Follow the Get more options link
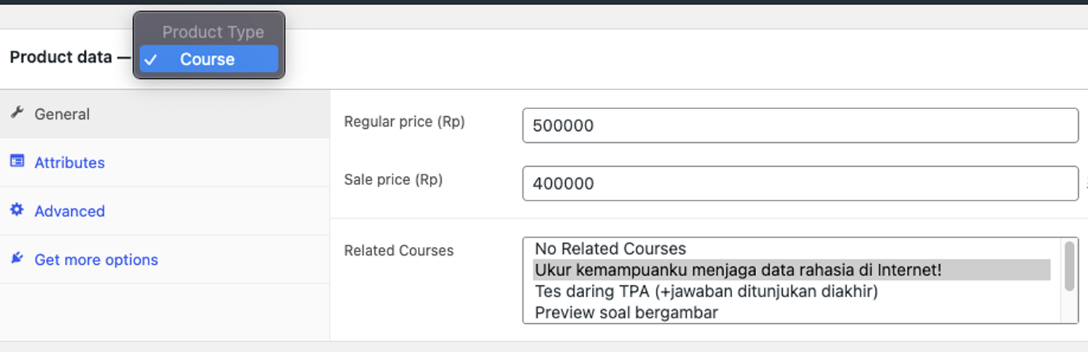 (96, 260)
